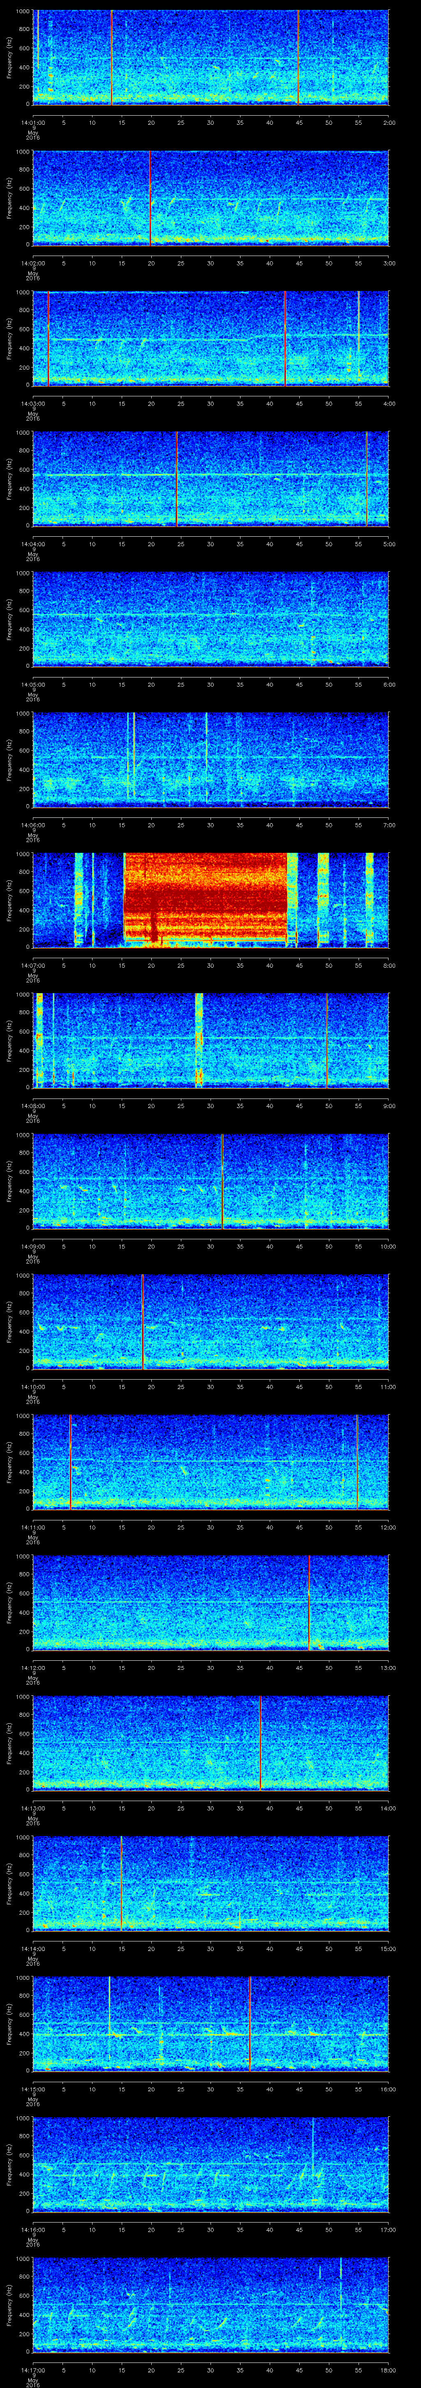This screenshot has width=421, height=2388.
Task: Click the '14:09:00' start time label
Action: [x=32, y=1246]
